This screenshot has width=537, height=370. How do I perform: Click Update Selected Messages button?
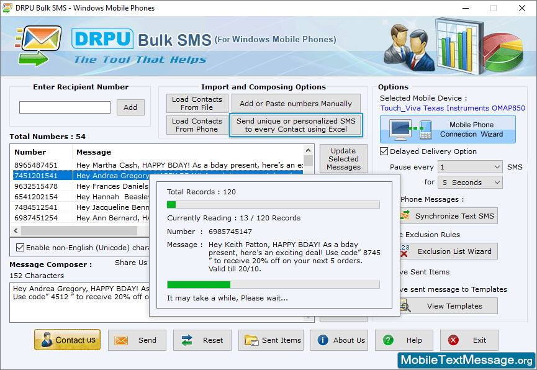pos(343,159)
